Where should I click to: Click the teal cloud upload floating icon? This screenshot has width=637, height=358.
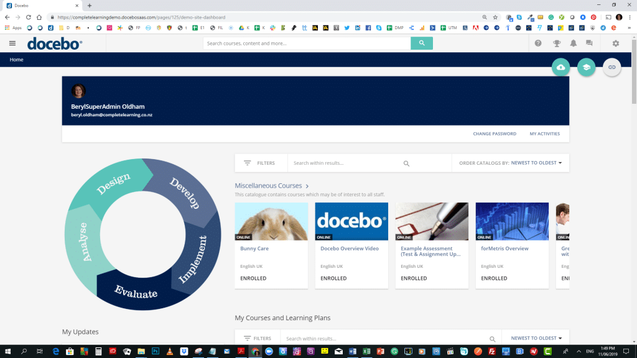[560, 67]
